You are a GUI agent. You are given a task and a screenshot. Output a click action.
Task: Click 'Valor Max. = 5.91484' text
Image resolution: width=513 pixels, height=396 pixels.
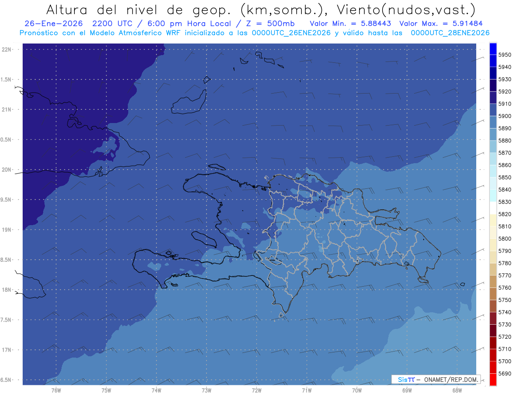441,23
